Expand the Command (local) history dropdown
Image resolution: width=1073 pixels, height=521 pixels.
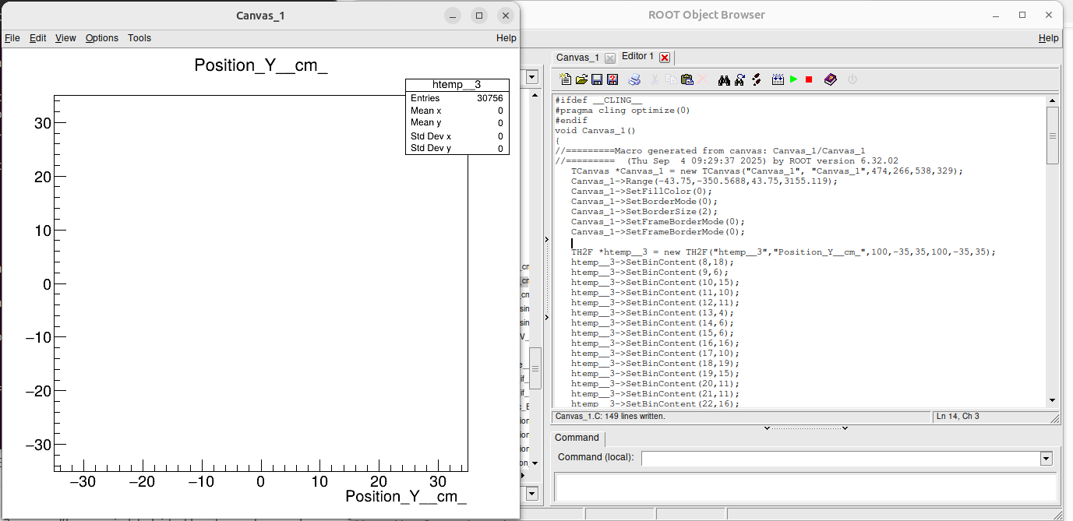click(1046, 459)
